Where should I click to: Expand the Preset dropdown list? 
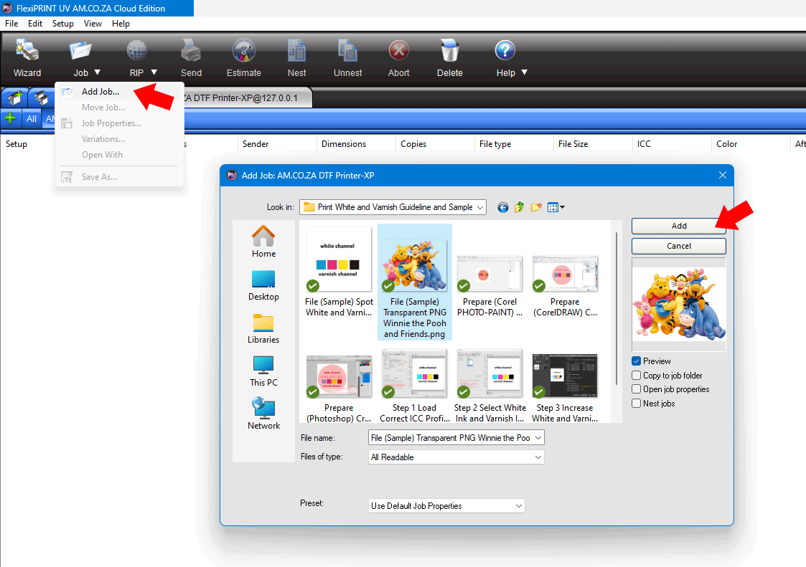click(446, 506)
